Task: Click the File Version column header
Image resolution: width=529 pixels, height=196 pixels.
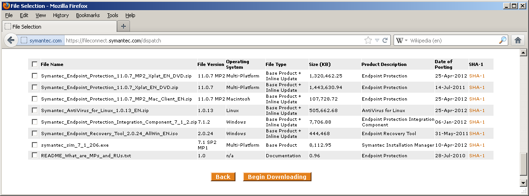Action: [x=211, y=65]
